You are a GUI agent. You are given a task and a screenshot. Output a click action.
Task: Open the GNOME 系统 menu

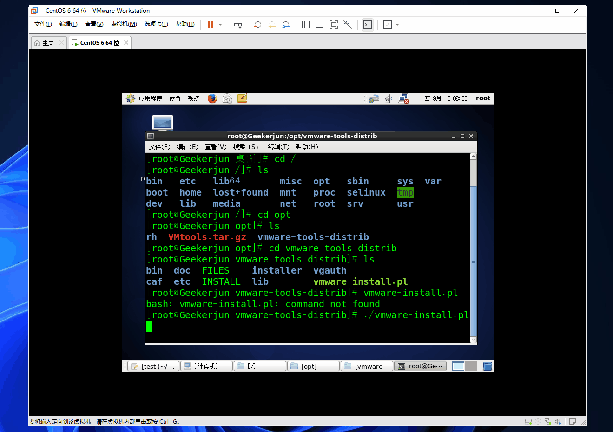click(x=194, y=98)
